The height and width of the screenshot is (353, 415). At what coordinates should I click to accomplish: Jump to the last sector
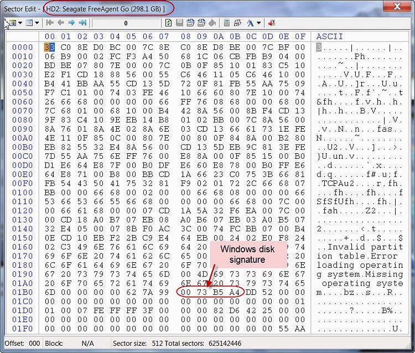(83, 23)
